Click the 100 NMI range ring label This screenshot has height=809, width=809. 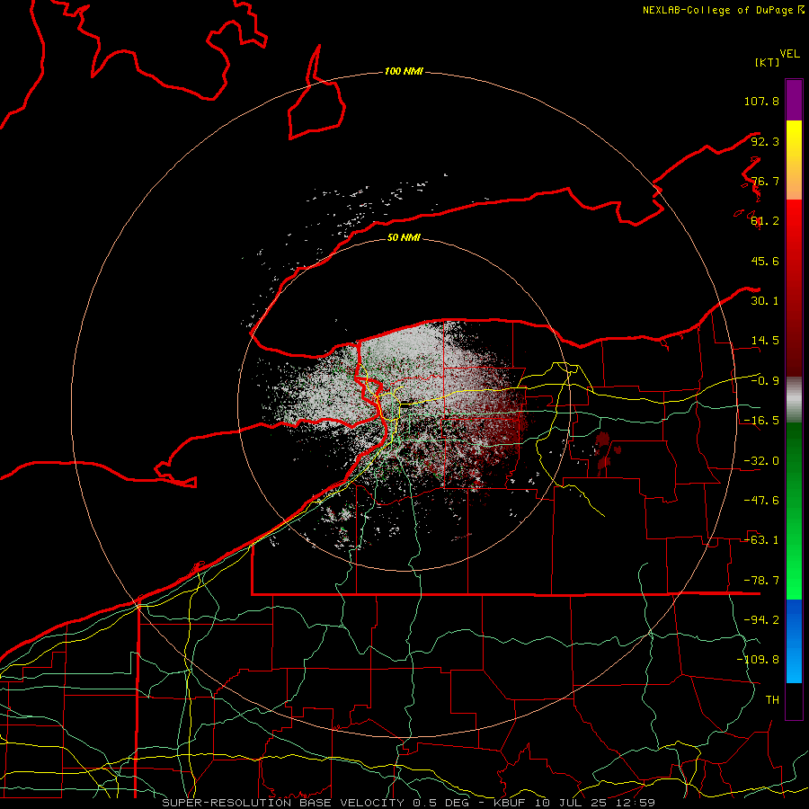pyautogui.click(x=404, y=71)
